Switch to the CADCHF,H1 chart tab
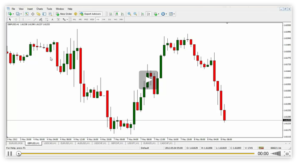This screenshot has width=297, height=164. (x=166, y=143)
